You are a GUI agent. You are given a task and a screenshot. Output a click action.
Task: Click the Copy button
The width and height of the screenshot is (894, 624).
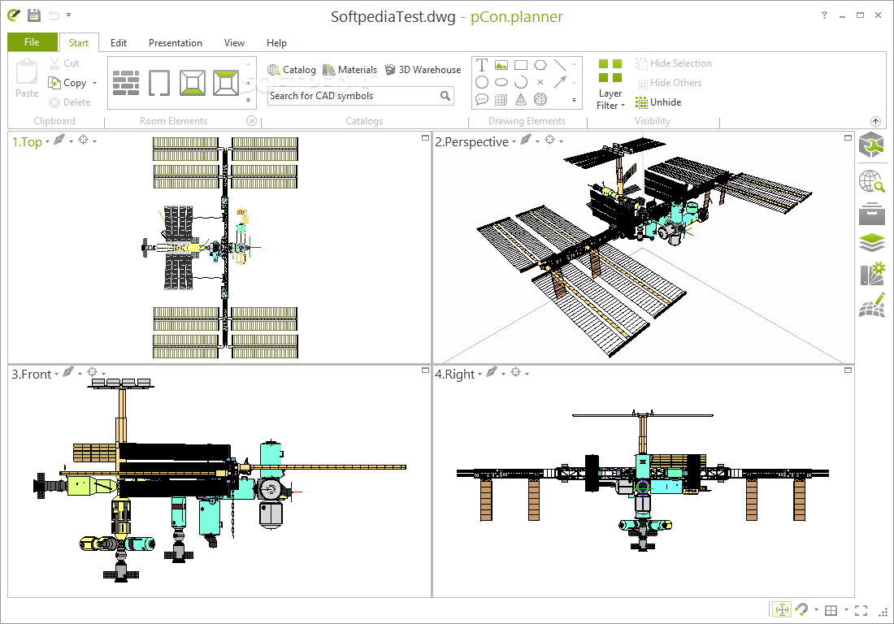(x=68, y=83)
